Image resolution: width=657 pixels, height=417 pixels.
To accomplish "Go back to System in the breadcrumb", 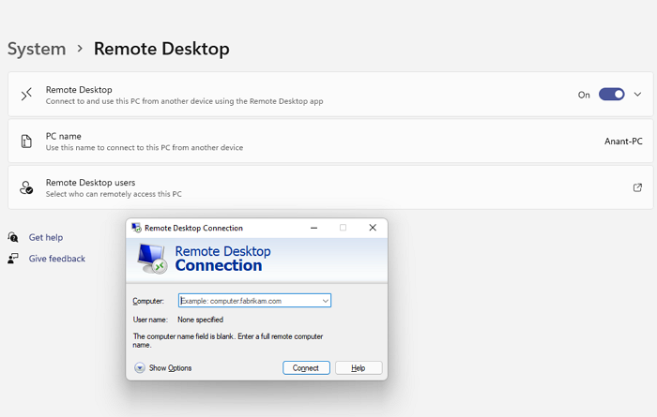I will (x=37, y=49).
